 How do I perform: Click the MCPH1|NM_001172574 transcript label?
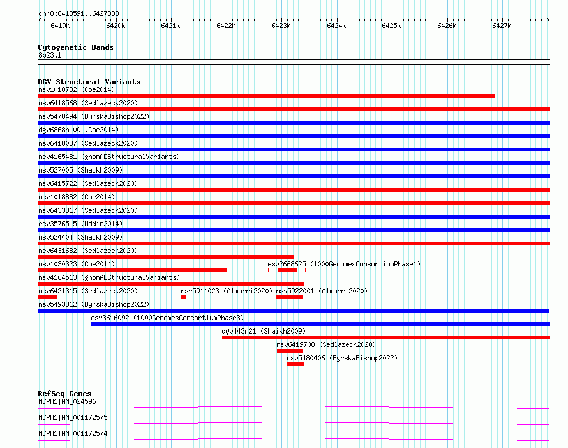[x=73, y=433]
